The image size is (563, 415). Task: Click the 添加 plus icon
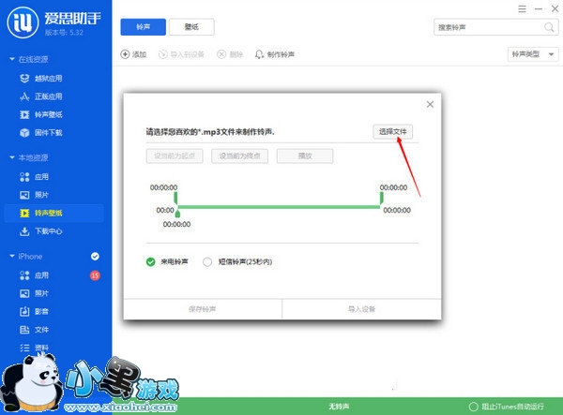point(125,54)
